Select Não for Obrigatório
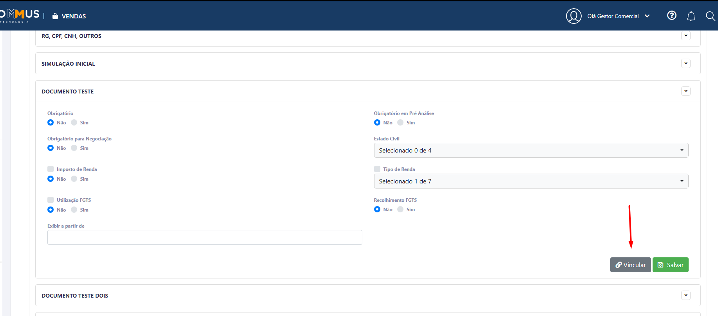This screenshot has height=316, width=718. 51,122
